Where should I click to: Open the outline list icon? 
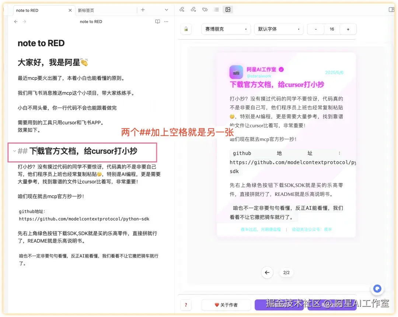[x=216, y=10]
